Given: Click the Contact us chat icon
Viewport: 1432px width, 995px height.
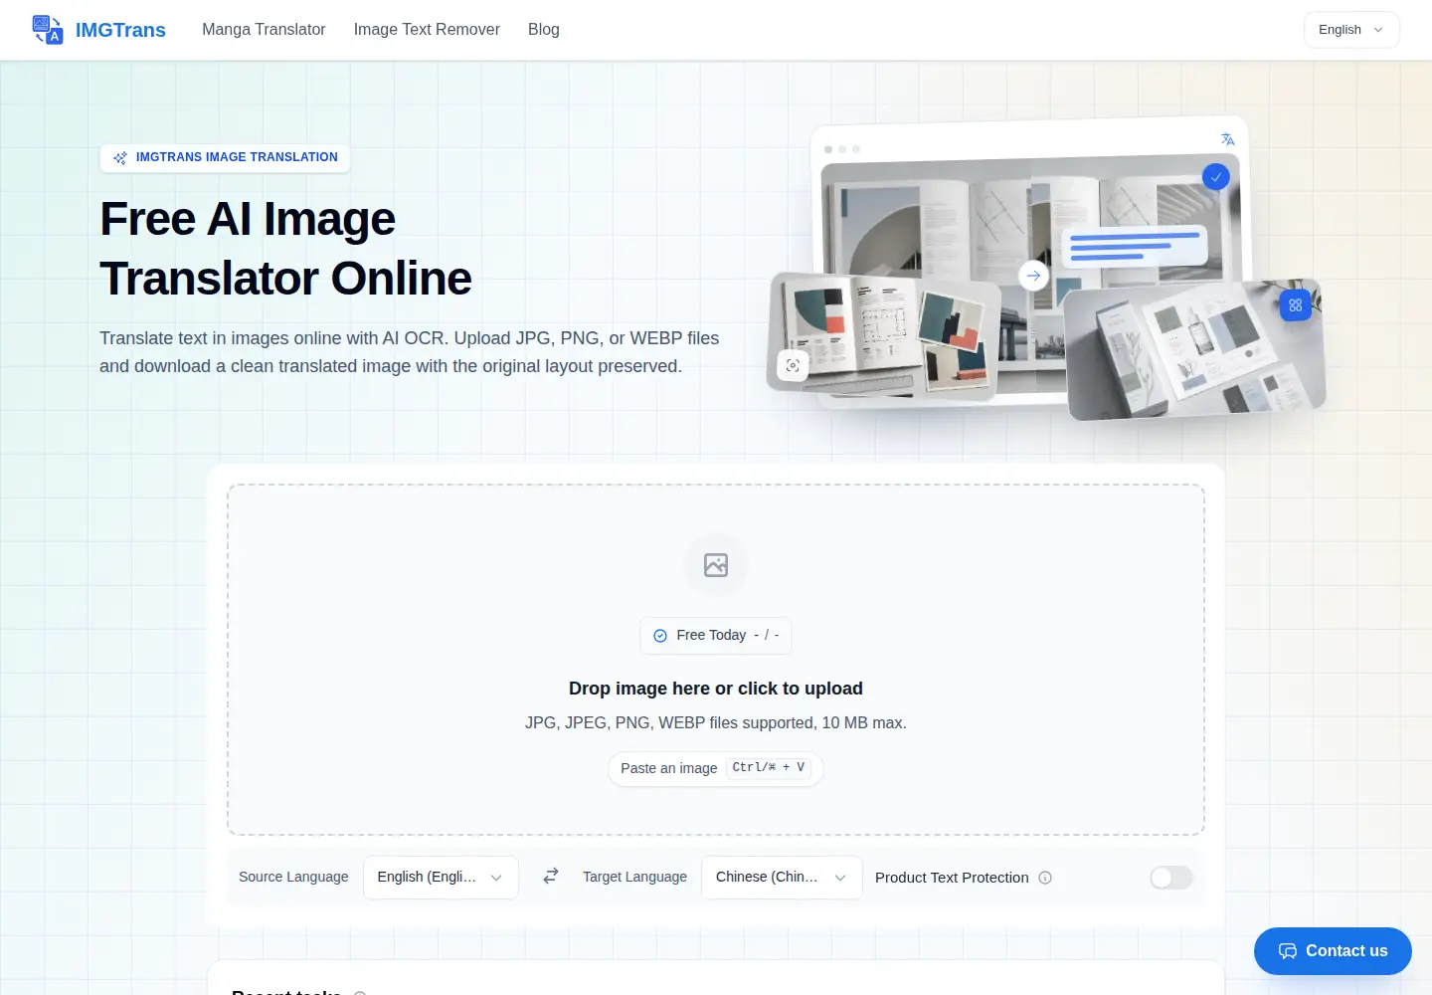Looking at the screenshot, I should tap(1288, 951).
